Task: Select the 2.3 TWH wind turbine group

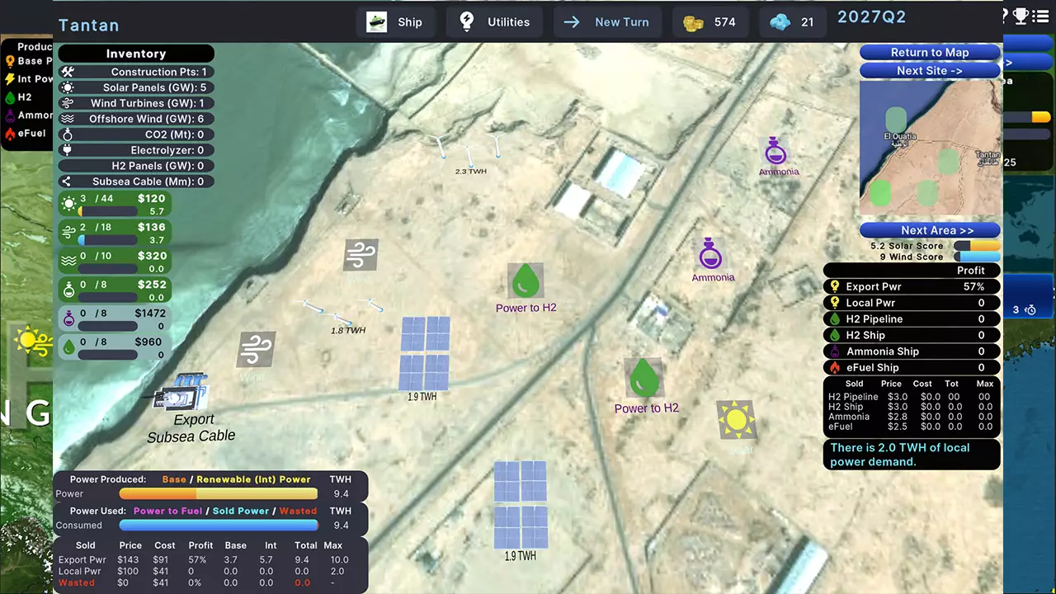Action: (469, 153)
